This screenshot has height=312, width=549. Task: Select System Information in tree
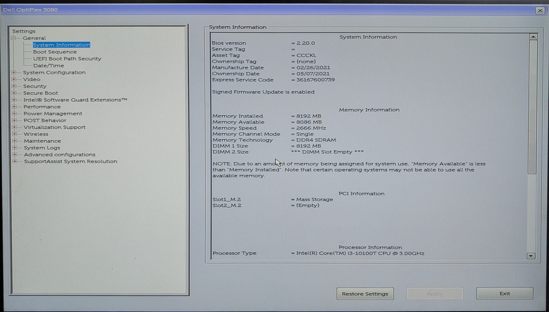tap(61, 45)
